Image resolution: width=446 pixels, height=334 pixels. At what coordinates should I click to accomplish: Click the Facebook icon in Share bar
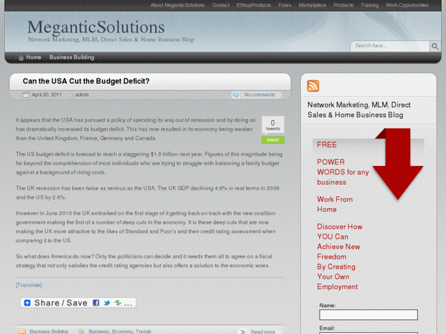coord(96,303)
